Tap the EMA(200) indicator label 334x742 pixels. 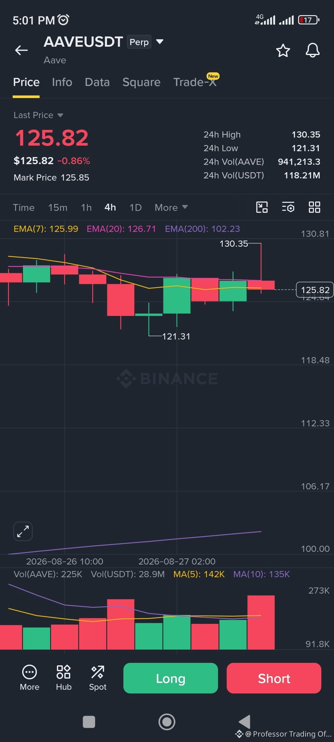(202, 229)
